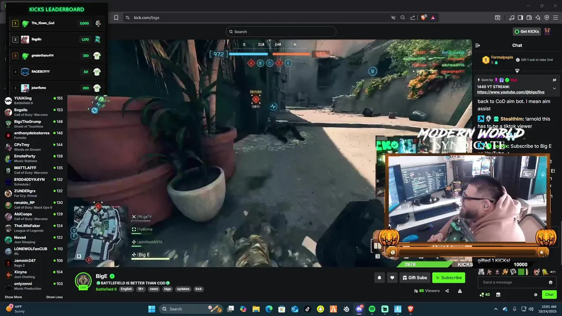This screenshot has height=316, width=562.
Task: Open the Brave Shields lion icon
Action: [x=423, y=18]
